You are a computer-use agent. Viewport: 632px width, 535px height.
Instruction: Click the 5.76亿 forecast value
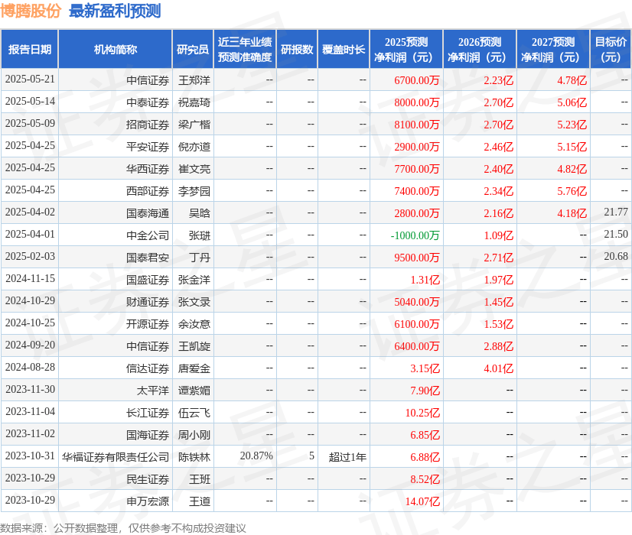[x=572, y=191]
